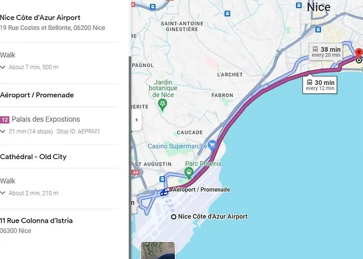
Task: Click the directions panel vertical scrollbar
Action: click(130, 157)
